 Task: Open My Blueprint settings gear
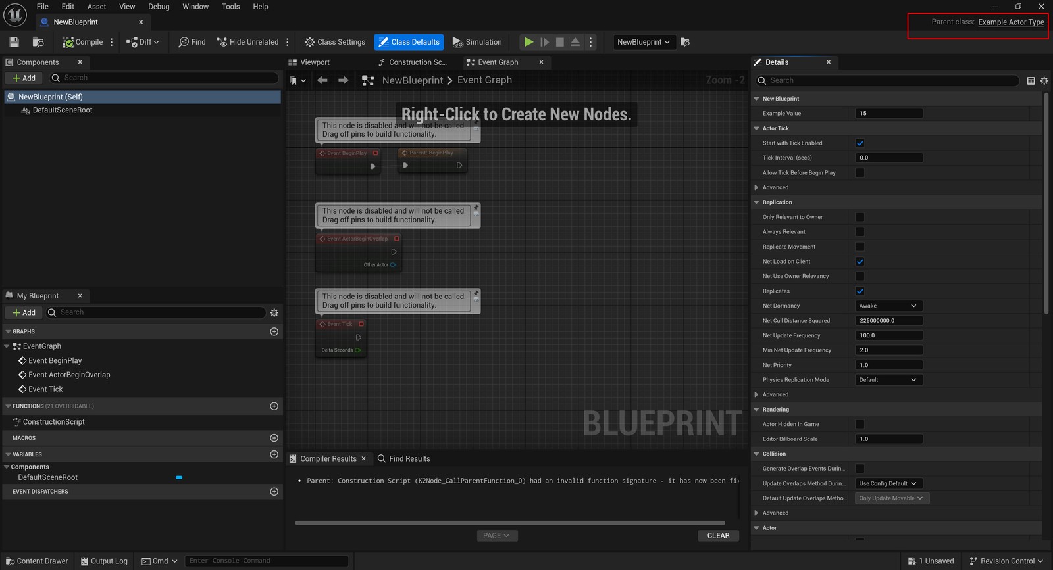click(x=274, y=313)
